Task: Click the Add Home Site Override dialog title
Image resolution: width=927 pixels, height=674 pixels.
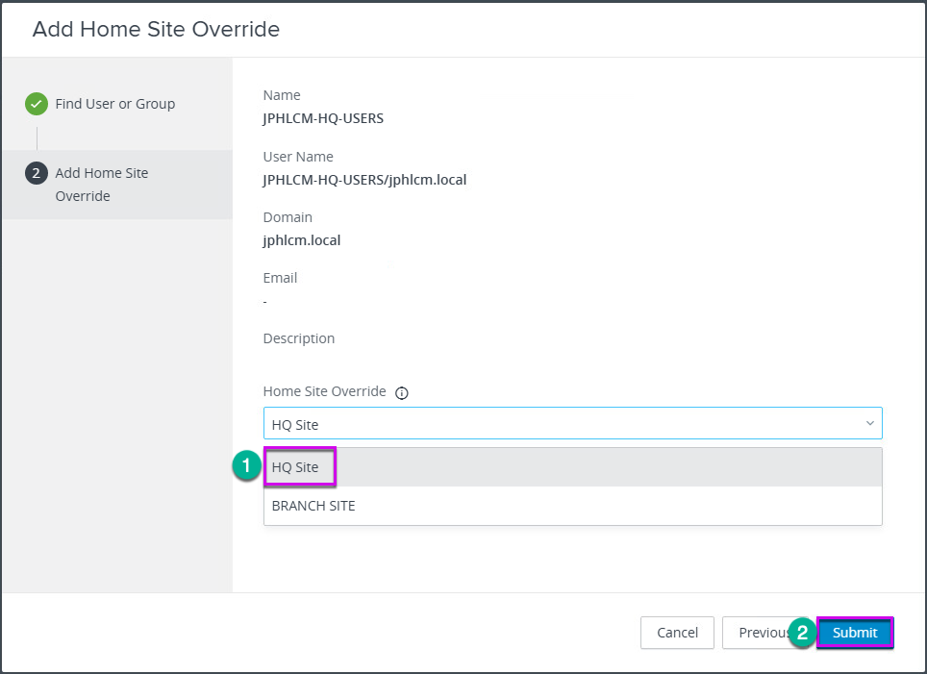Action: click(156, 29)
